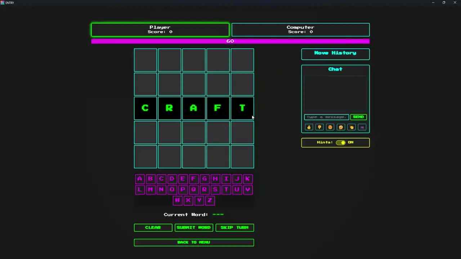461x259 pixels.
Task: Send the purple emoji in chat
Action: click(x=362, y=127)
